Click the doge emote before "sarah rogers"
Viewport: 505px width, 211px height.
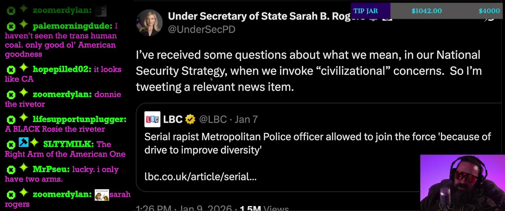102,195
